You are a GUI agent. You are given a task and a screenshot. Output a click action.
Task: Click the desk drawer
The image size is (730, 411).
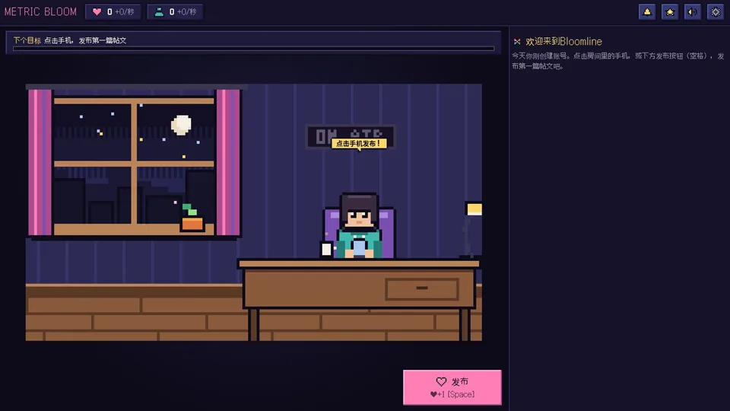pos(422,288)
